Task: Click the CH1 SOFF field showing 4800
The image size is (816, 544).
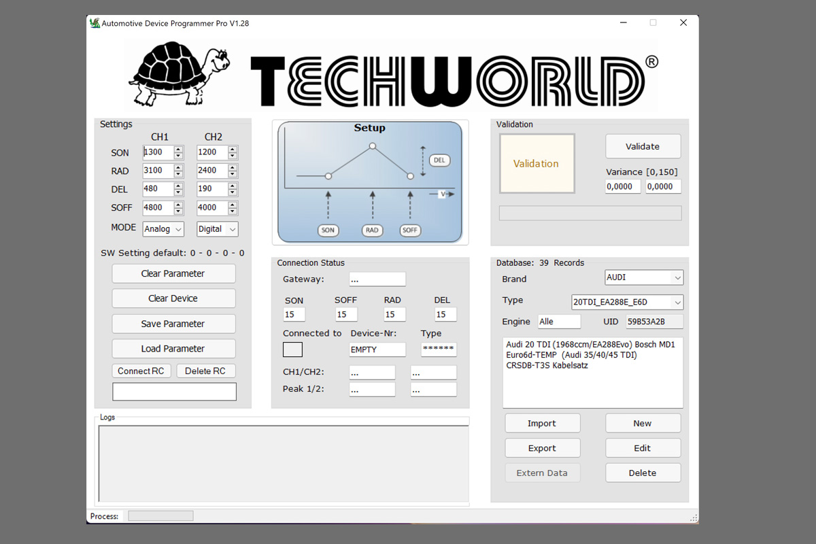Action: click(x=158, y=207)
